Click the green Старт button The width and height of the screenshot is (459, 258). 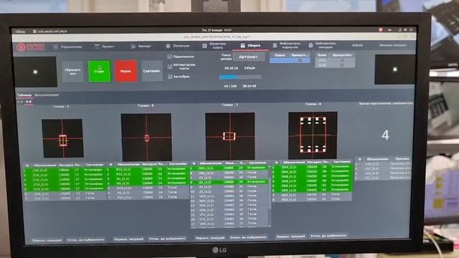pos(99,71)
